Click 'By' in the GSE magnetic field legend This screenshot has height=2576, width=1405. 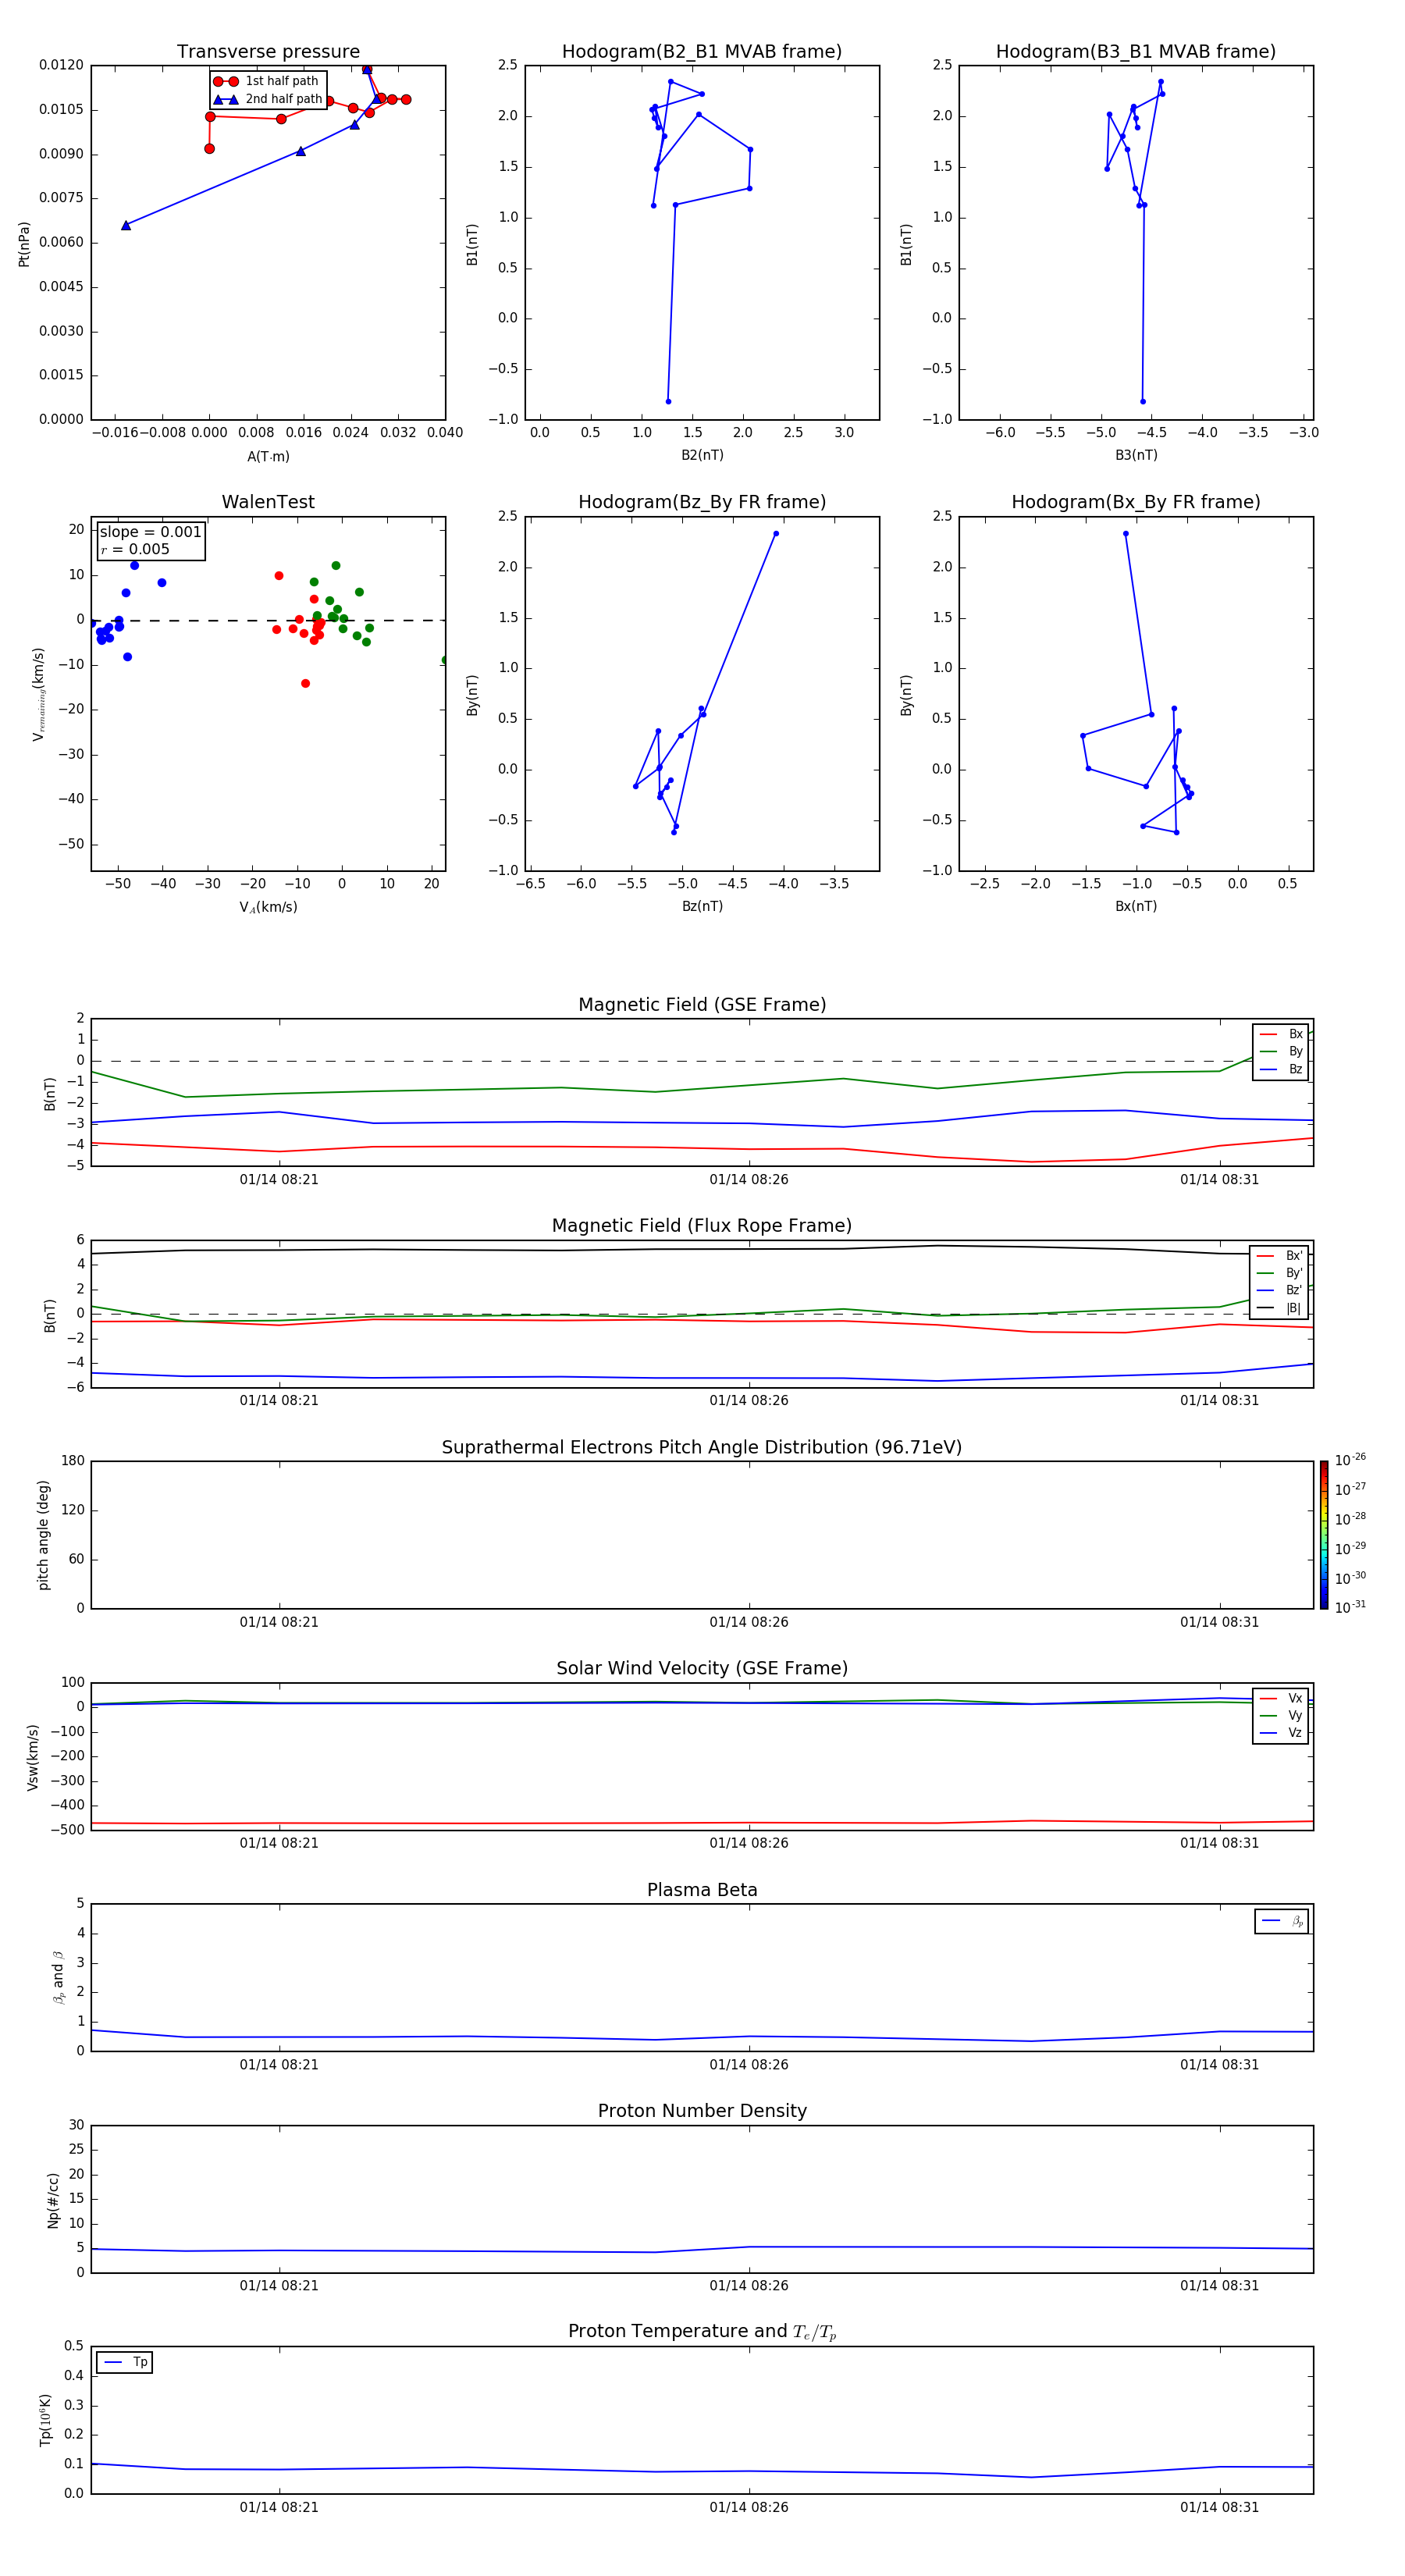pos(1281,1052)
